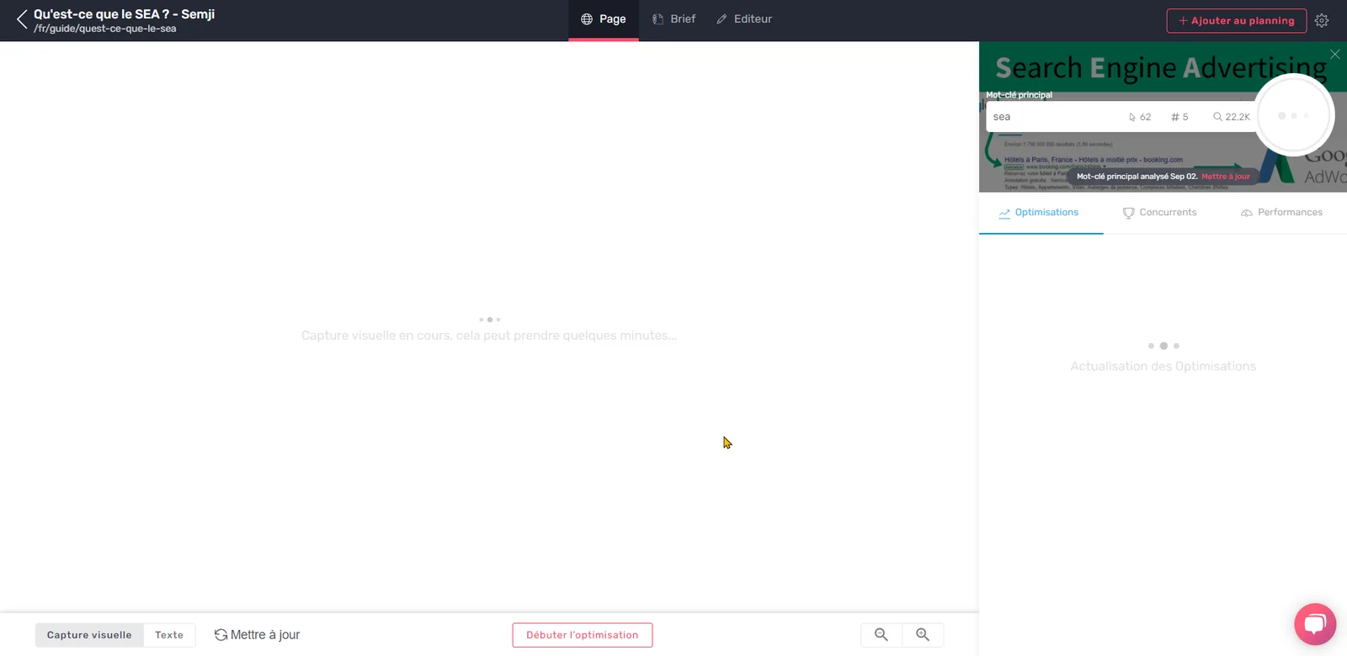Viewport: 1347px width, 656px height.
Task: Click Ajouter au planning button
Action: point(1237,20)
